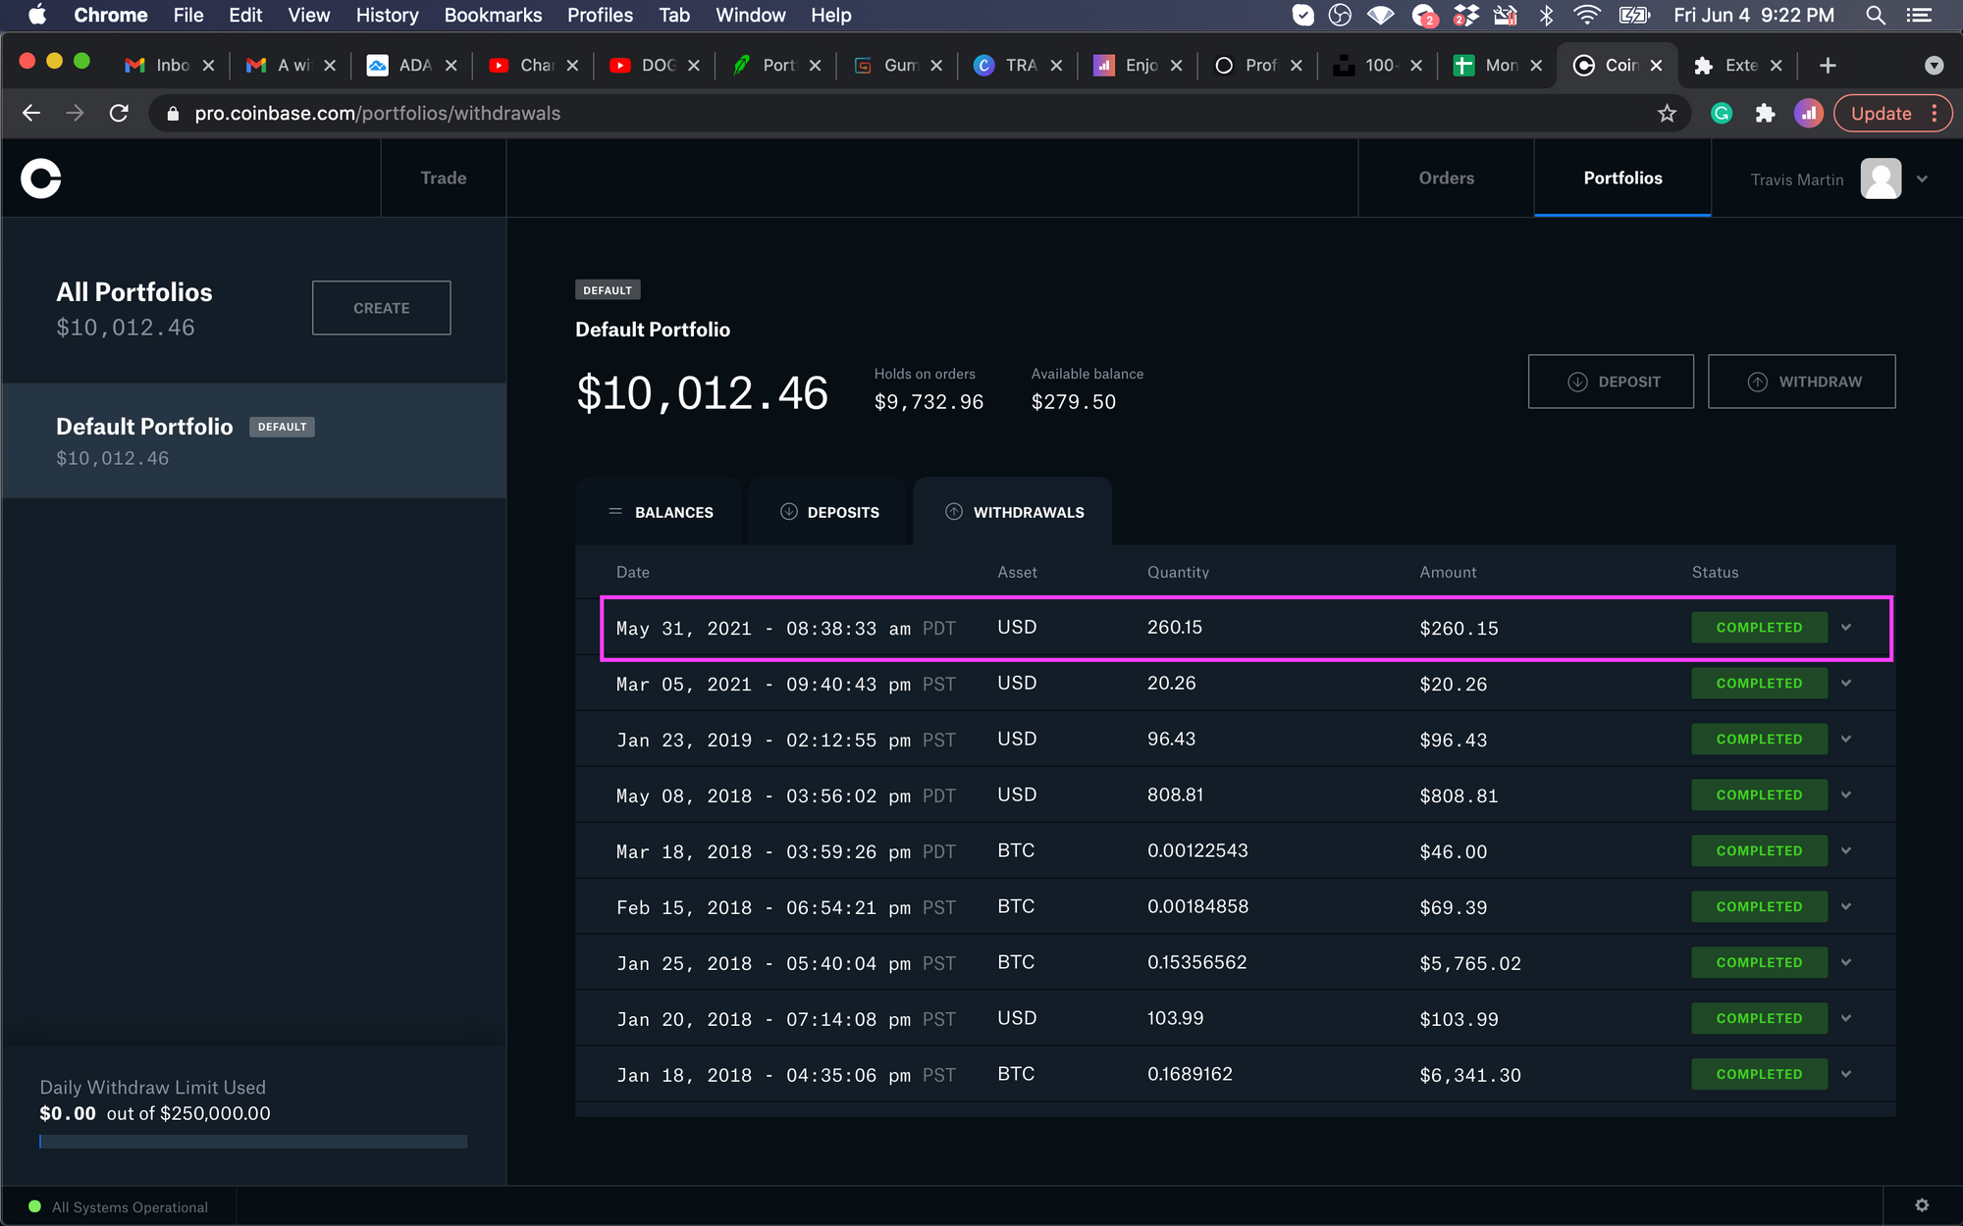1963x1226 pixels.
Task: Click Travis Martin's user avatar
Action: (1881, 179)
